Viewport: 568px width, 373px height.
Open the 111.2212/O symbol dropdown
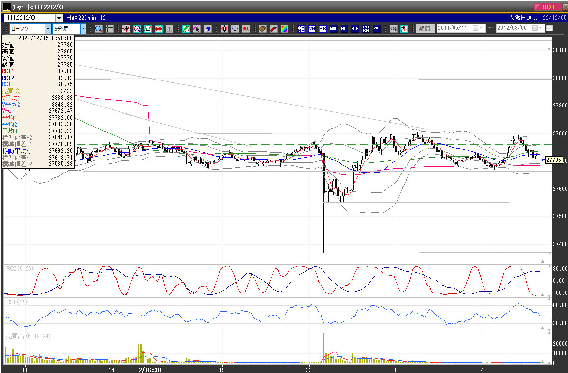(x=59, y=18)
